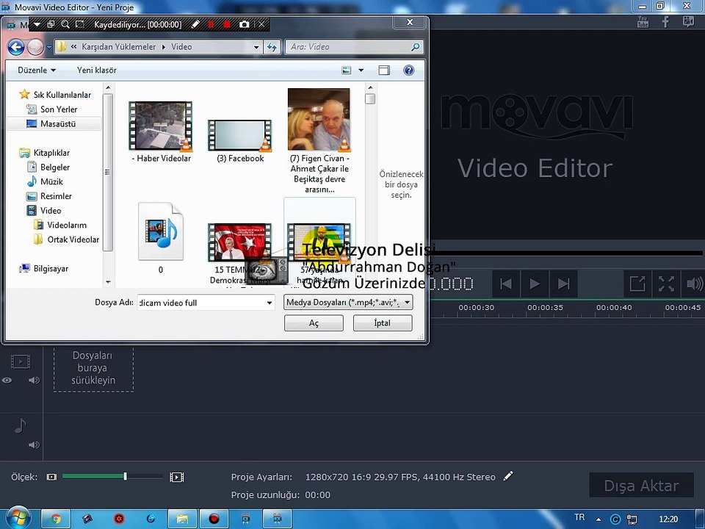This screenshot has width=705, height=529.
Task: Go back in the file dialog
Action: (15, 47)
